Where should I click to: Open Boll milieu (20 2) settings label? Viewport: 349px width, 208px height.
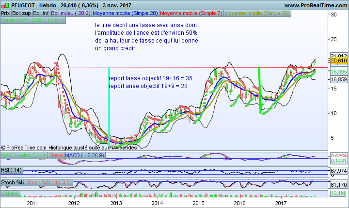click(x=71, y=14)
